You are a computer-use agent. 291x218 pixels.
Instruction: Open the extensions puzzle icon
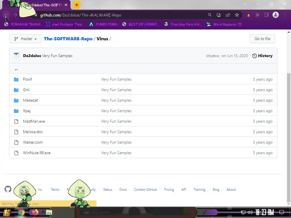257,15
